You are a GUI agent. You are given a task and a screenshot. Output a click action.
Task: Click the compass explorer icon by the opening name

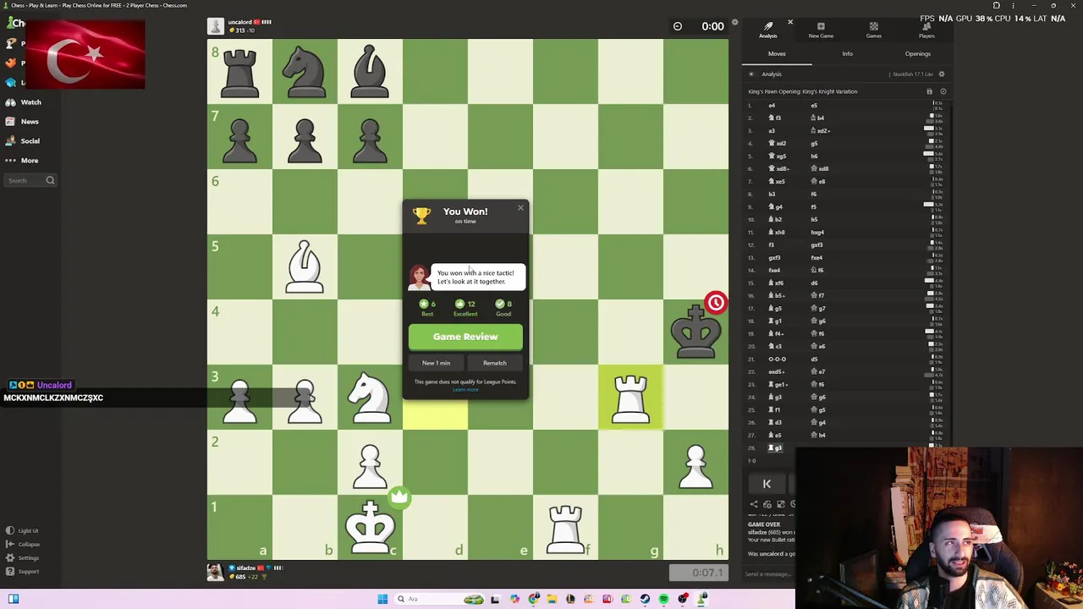point(943,91)
